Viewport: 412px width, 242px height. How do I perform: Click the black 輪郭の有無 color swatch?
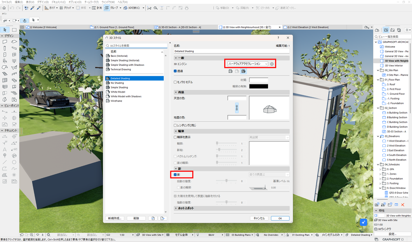(259, 86)
